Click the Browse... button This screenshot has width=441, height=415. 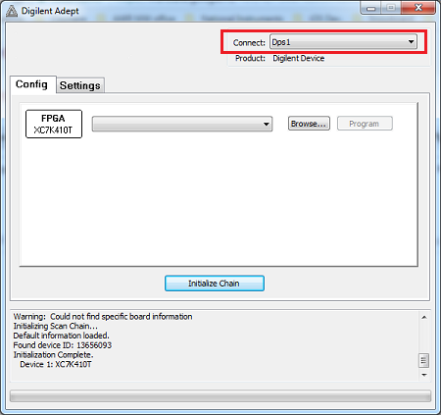click(309, 124)
